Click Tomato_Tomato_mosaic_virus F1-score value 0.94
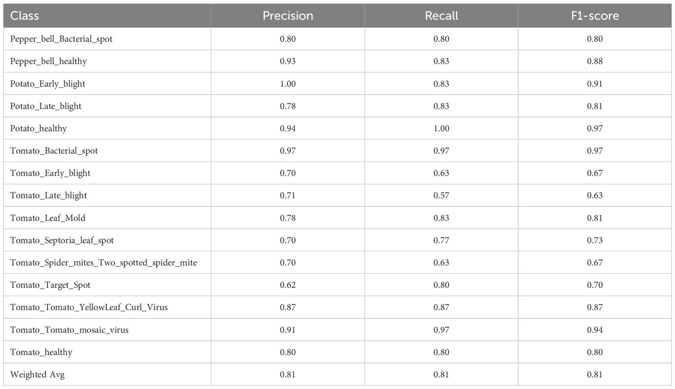This screenshot has height=389, width=675. pyautogui.click(x=595, y=330)
